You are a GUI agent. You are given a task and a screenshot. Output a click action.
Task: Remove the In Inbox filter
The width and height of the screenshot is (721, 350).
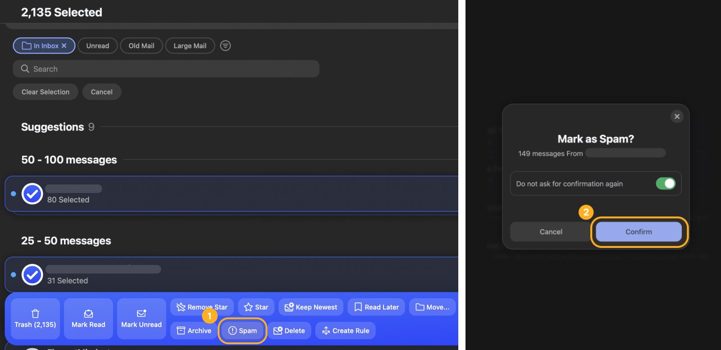[x=64, y=46]
